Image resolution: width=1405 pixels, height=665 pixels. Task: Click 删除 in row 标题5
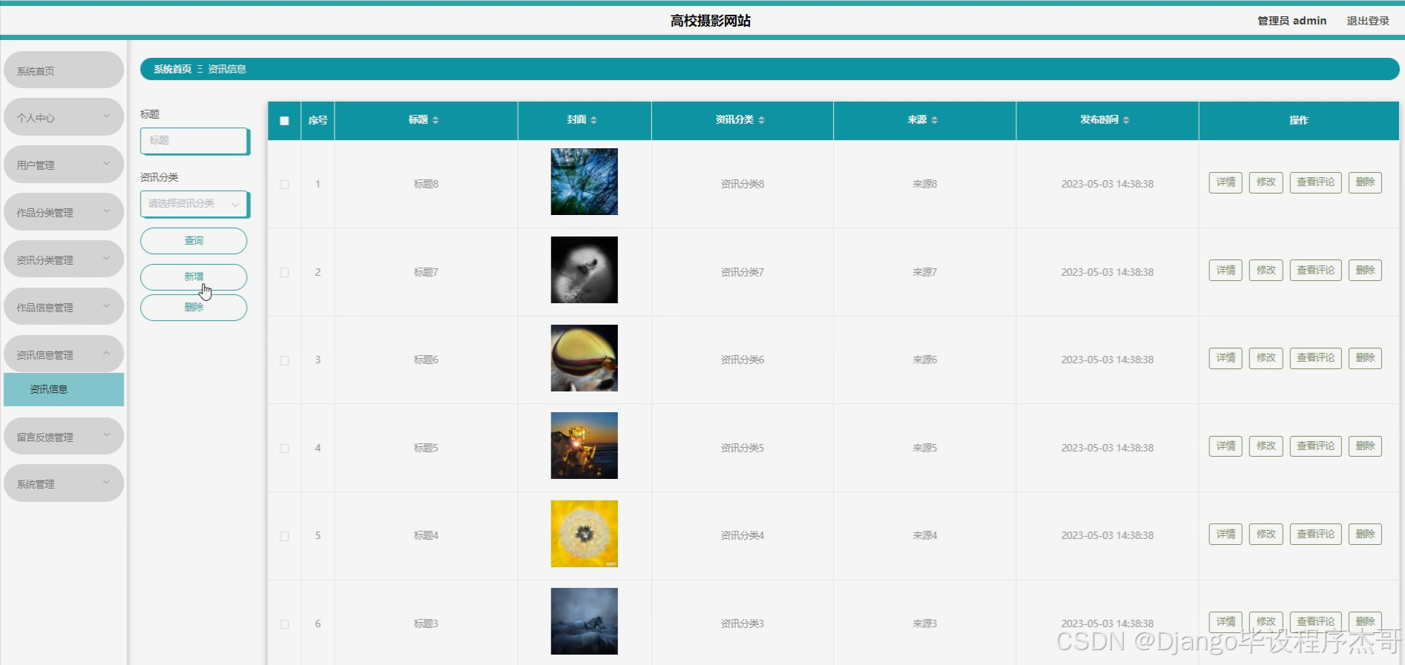point(1365,446)
